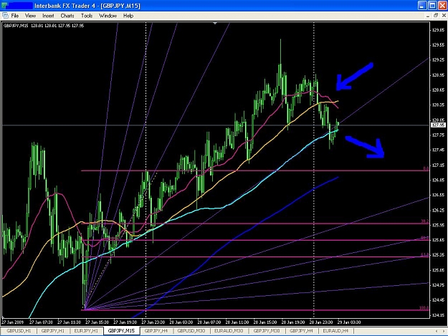Select the active GBPJPY,M15 tab
Screen dimensions: 448x336
[x=121, y=331]
